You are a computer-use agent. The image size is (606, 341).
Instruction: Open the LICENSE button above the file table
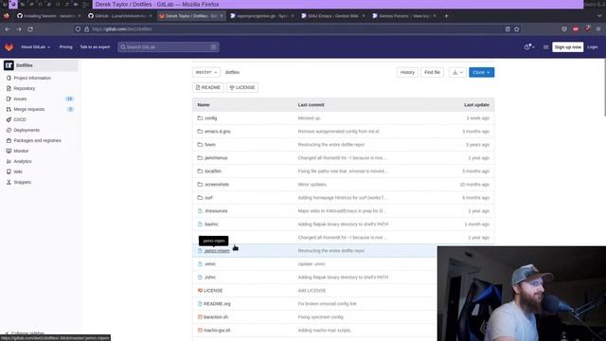pyautogui.click(x=242, y=87)
